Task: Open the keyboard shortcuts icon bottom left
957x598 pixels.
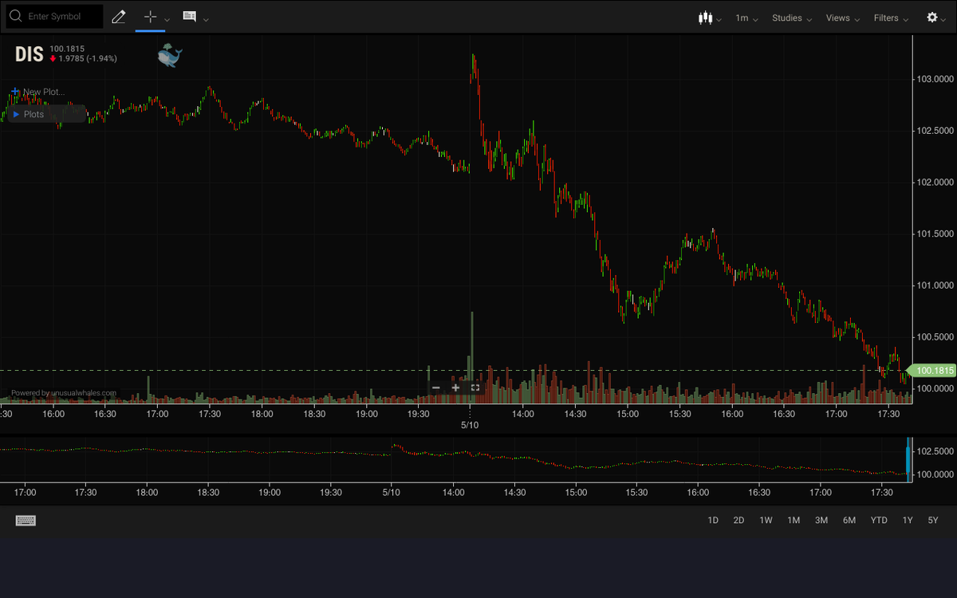Action: tap(26, 520)
